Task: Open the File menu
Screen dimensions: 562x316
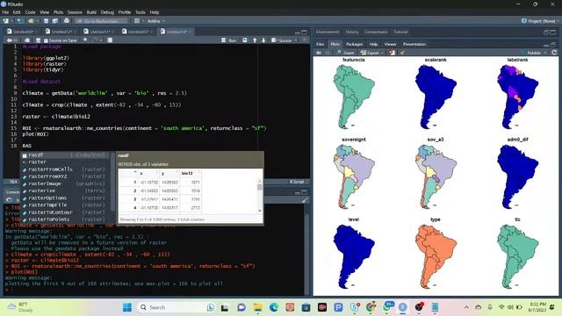Action: pyautogui.click(x=5, y=12)
